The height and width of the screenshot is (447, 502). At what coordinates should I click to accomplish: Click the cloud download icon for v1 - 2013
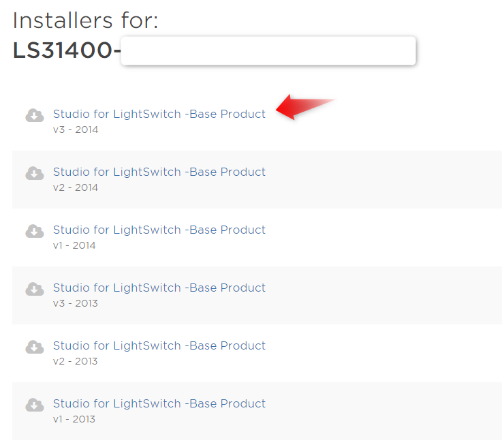pyautogui.click(x=35, y=405)
